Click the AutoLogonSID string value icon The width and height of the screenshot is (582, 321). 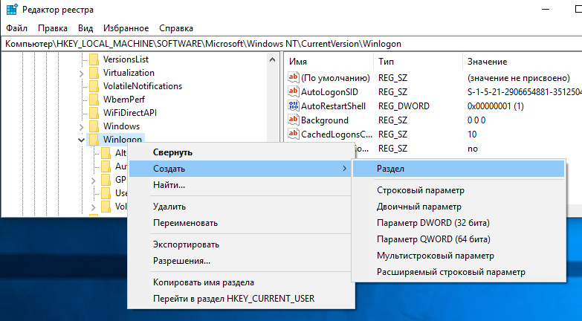[293, 92]
